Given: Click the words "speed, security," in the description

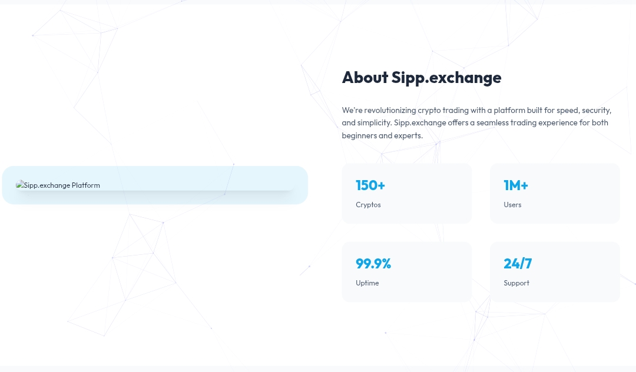Looking at the screenshot, I should click(583, 110).
